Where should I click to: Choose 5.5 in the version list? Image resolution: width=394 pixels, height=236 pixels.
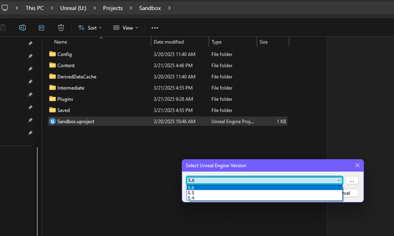(265, 193)
